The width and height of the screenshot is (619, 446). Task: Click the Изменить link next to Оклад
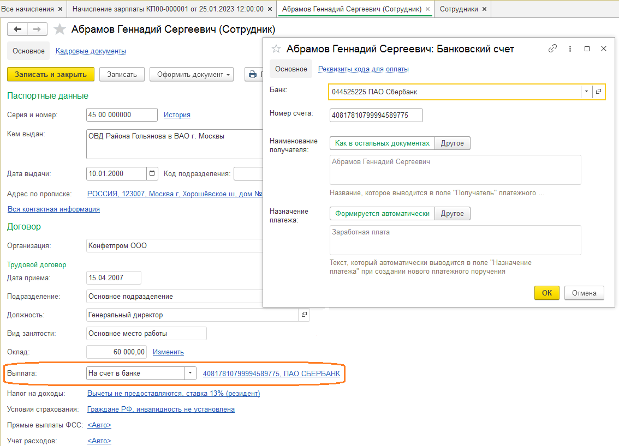(x=168, y=352)
